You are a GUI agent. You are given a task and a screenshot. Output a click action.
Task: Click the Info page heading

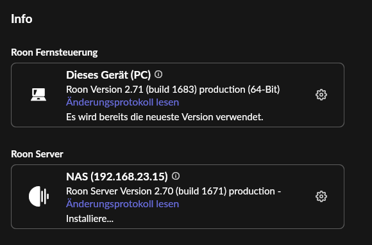22,19
